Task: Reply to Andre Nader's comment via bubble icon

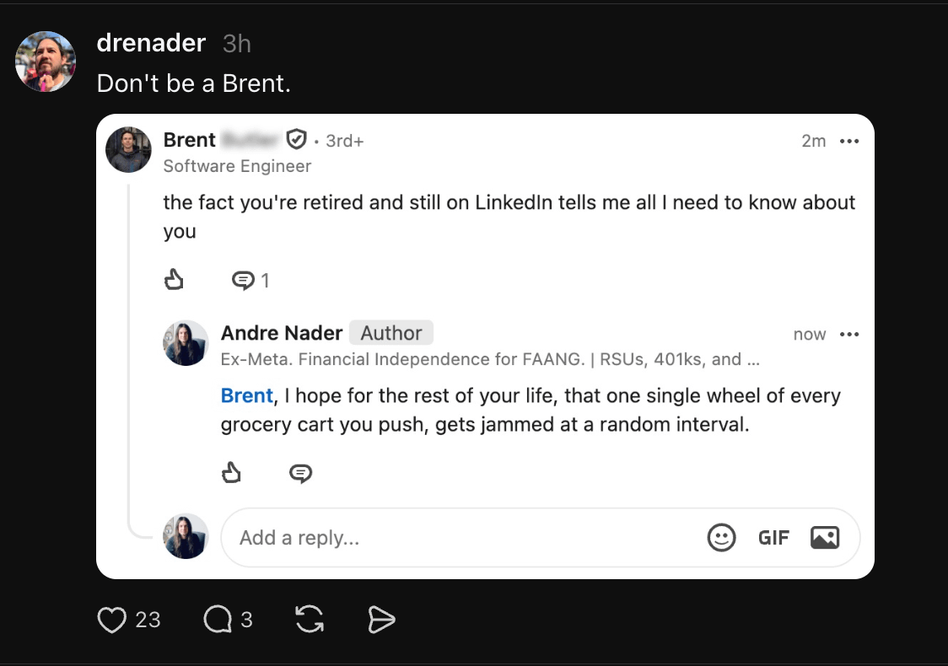Action: click(300, 473)
